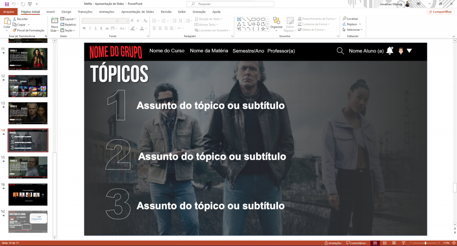The image size is (457, 246).
Task: Toggle the Anotações notes pane
Action: coord(333,243)
